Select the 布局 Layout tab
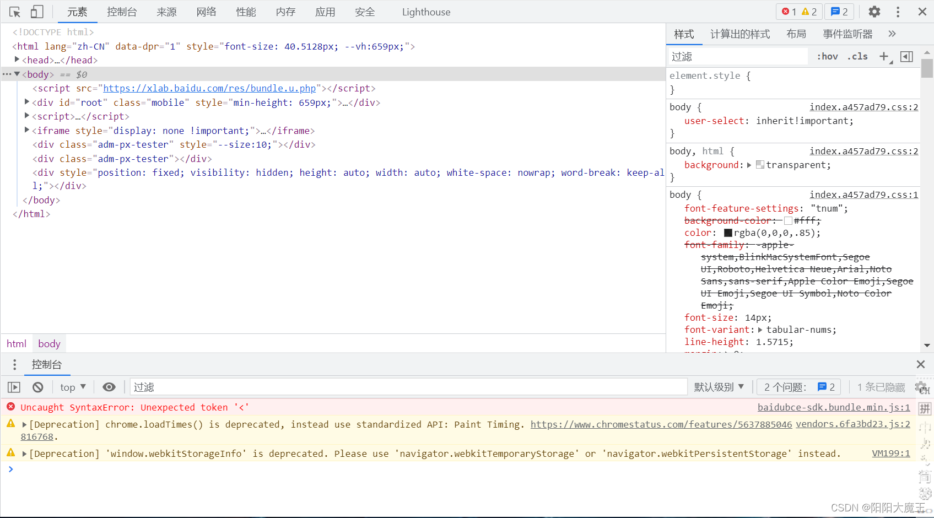Screen dimensions: 934x518 pos(796,34)
